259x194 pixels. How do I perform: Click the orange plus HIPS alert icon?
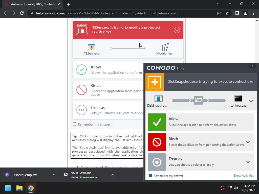155,82
